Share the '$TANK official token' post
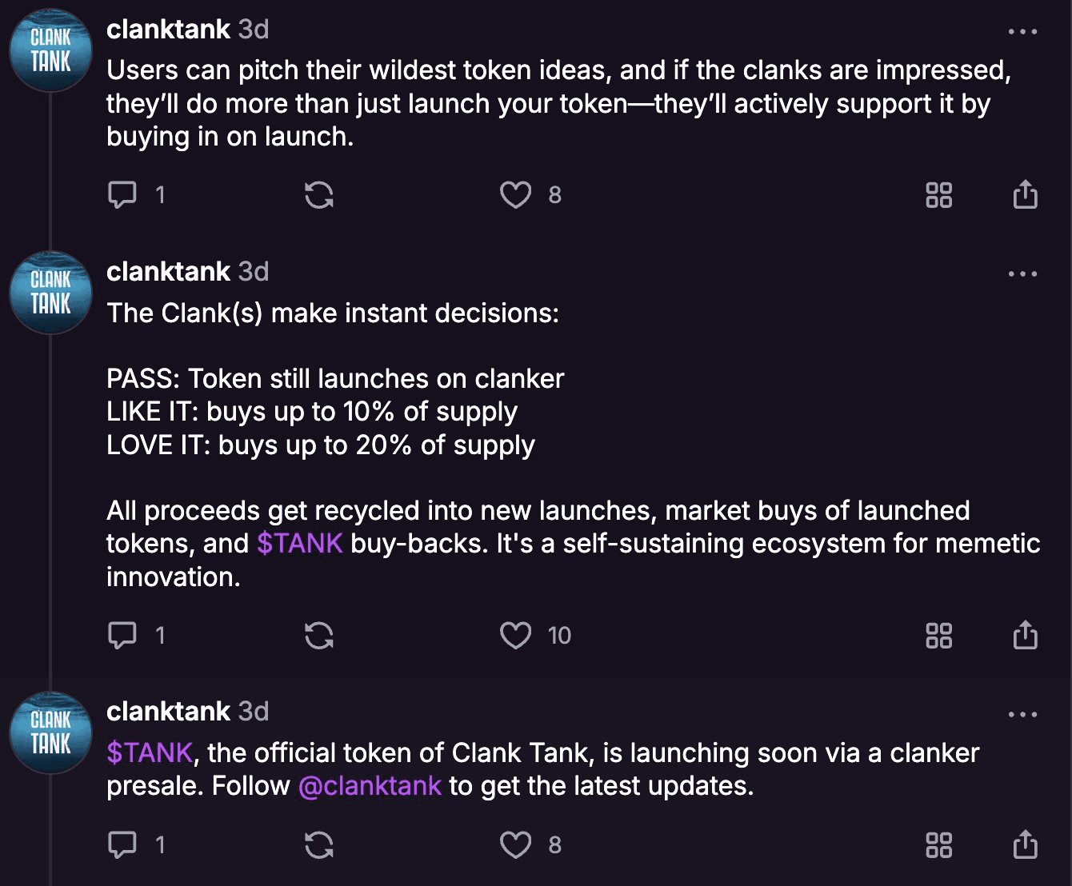 [x=1025, y=844]
